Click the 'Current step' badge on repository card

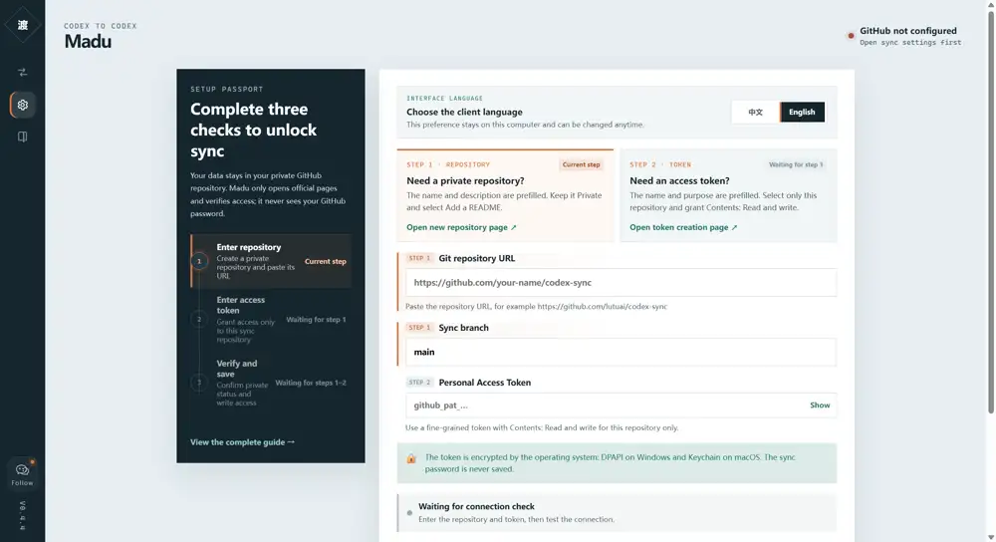(581, 164)
